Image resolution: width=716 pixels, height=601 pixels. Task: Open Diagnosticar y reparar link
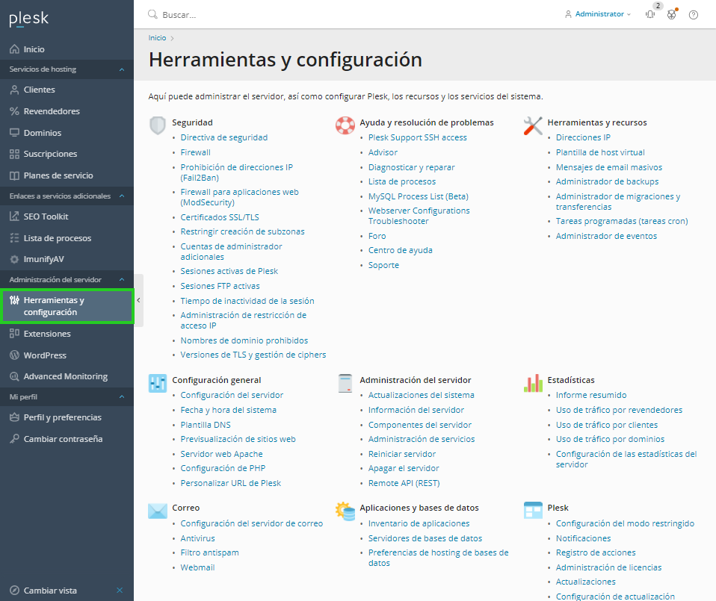pyautogui.click(x=411, y=167)
